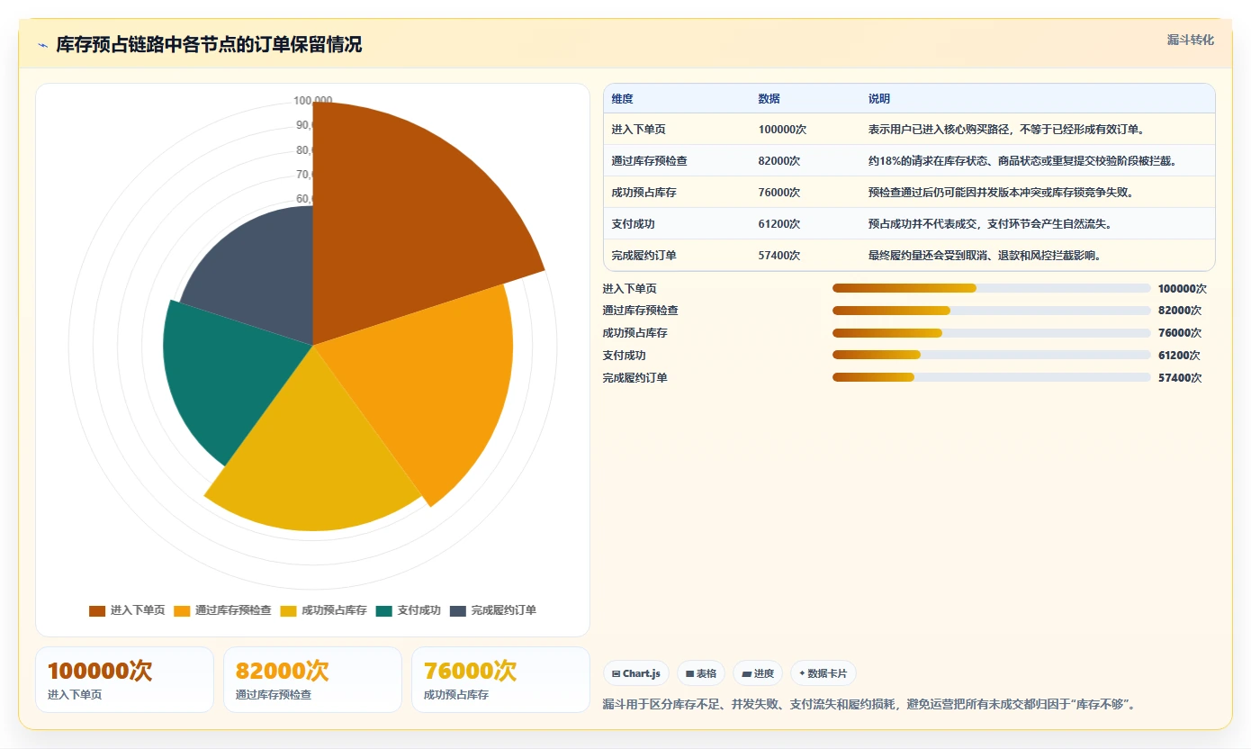Select the Chart.js tag chip
This screenshot has width=1251, height=749.
[x=636, y=673]
